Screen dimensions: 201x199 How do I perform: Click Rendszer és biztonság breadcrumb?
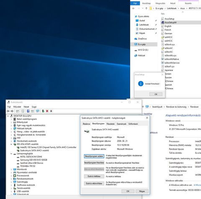coord(176,107)
